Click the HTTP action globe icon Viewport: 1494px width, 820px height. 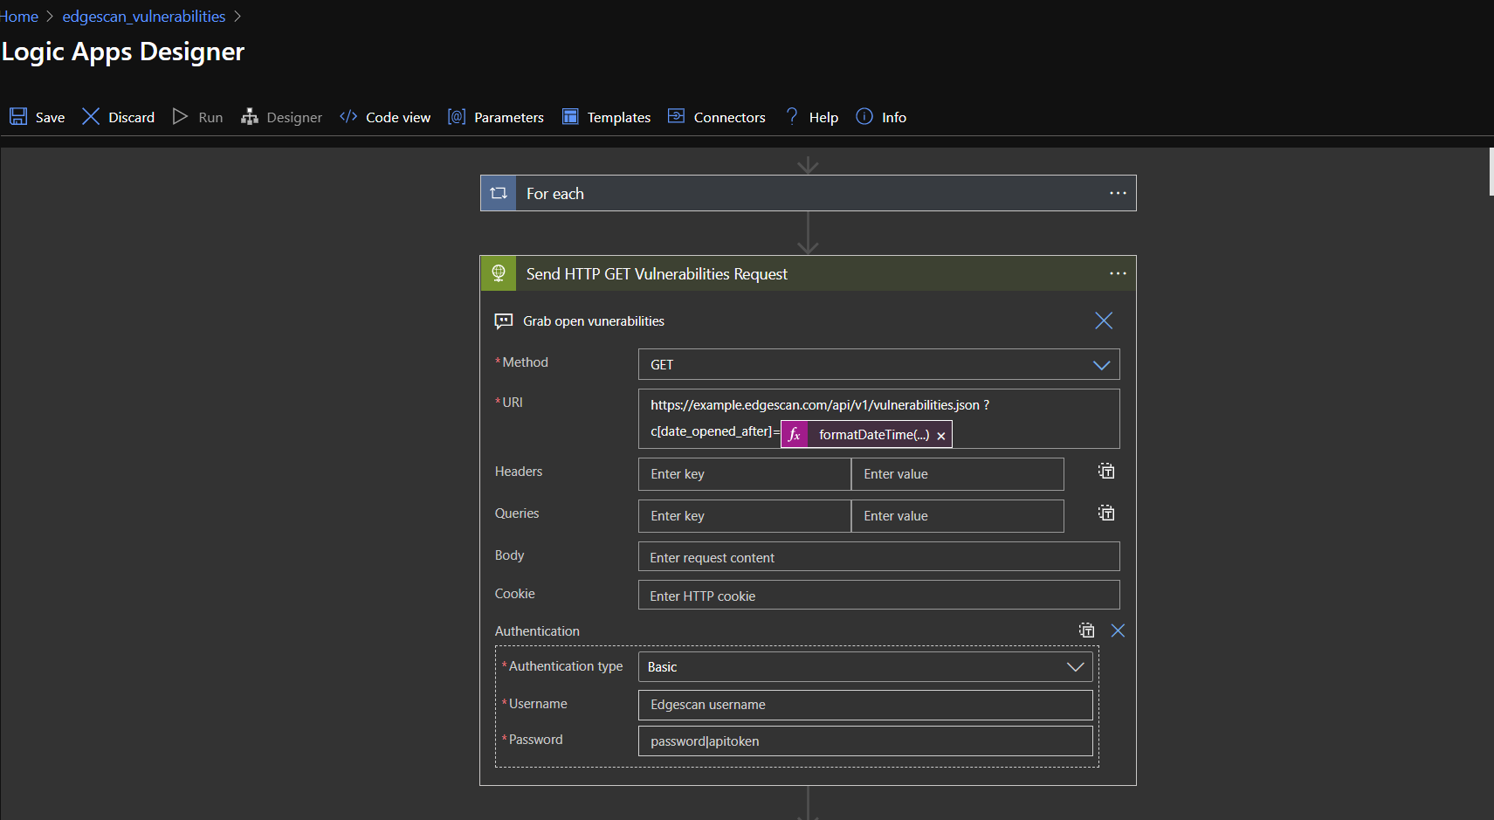499,273
